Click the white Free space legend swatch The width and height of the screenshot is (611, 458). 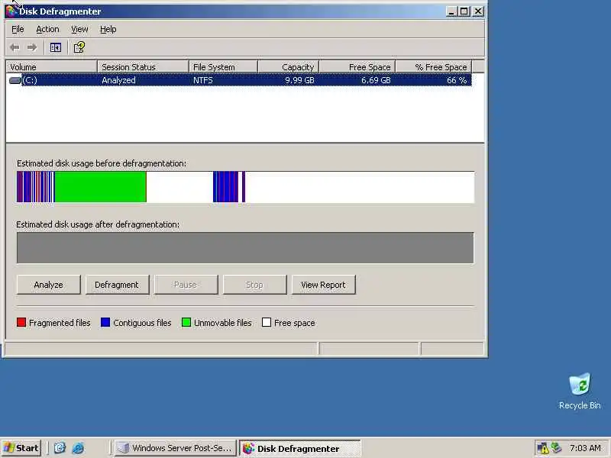tap(267, 322)
